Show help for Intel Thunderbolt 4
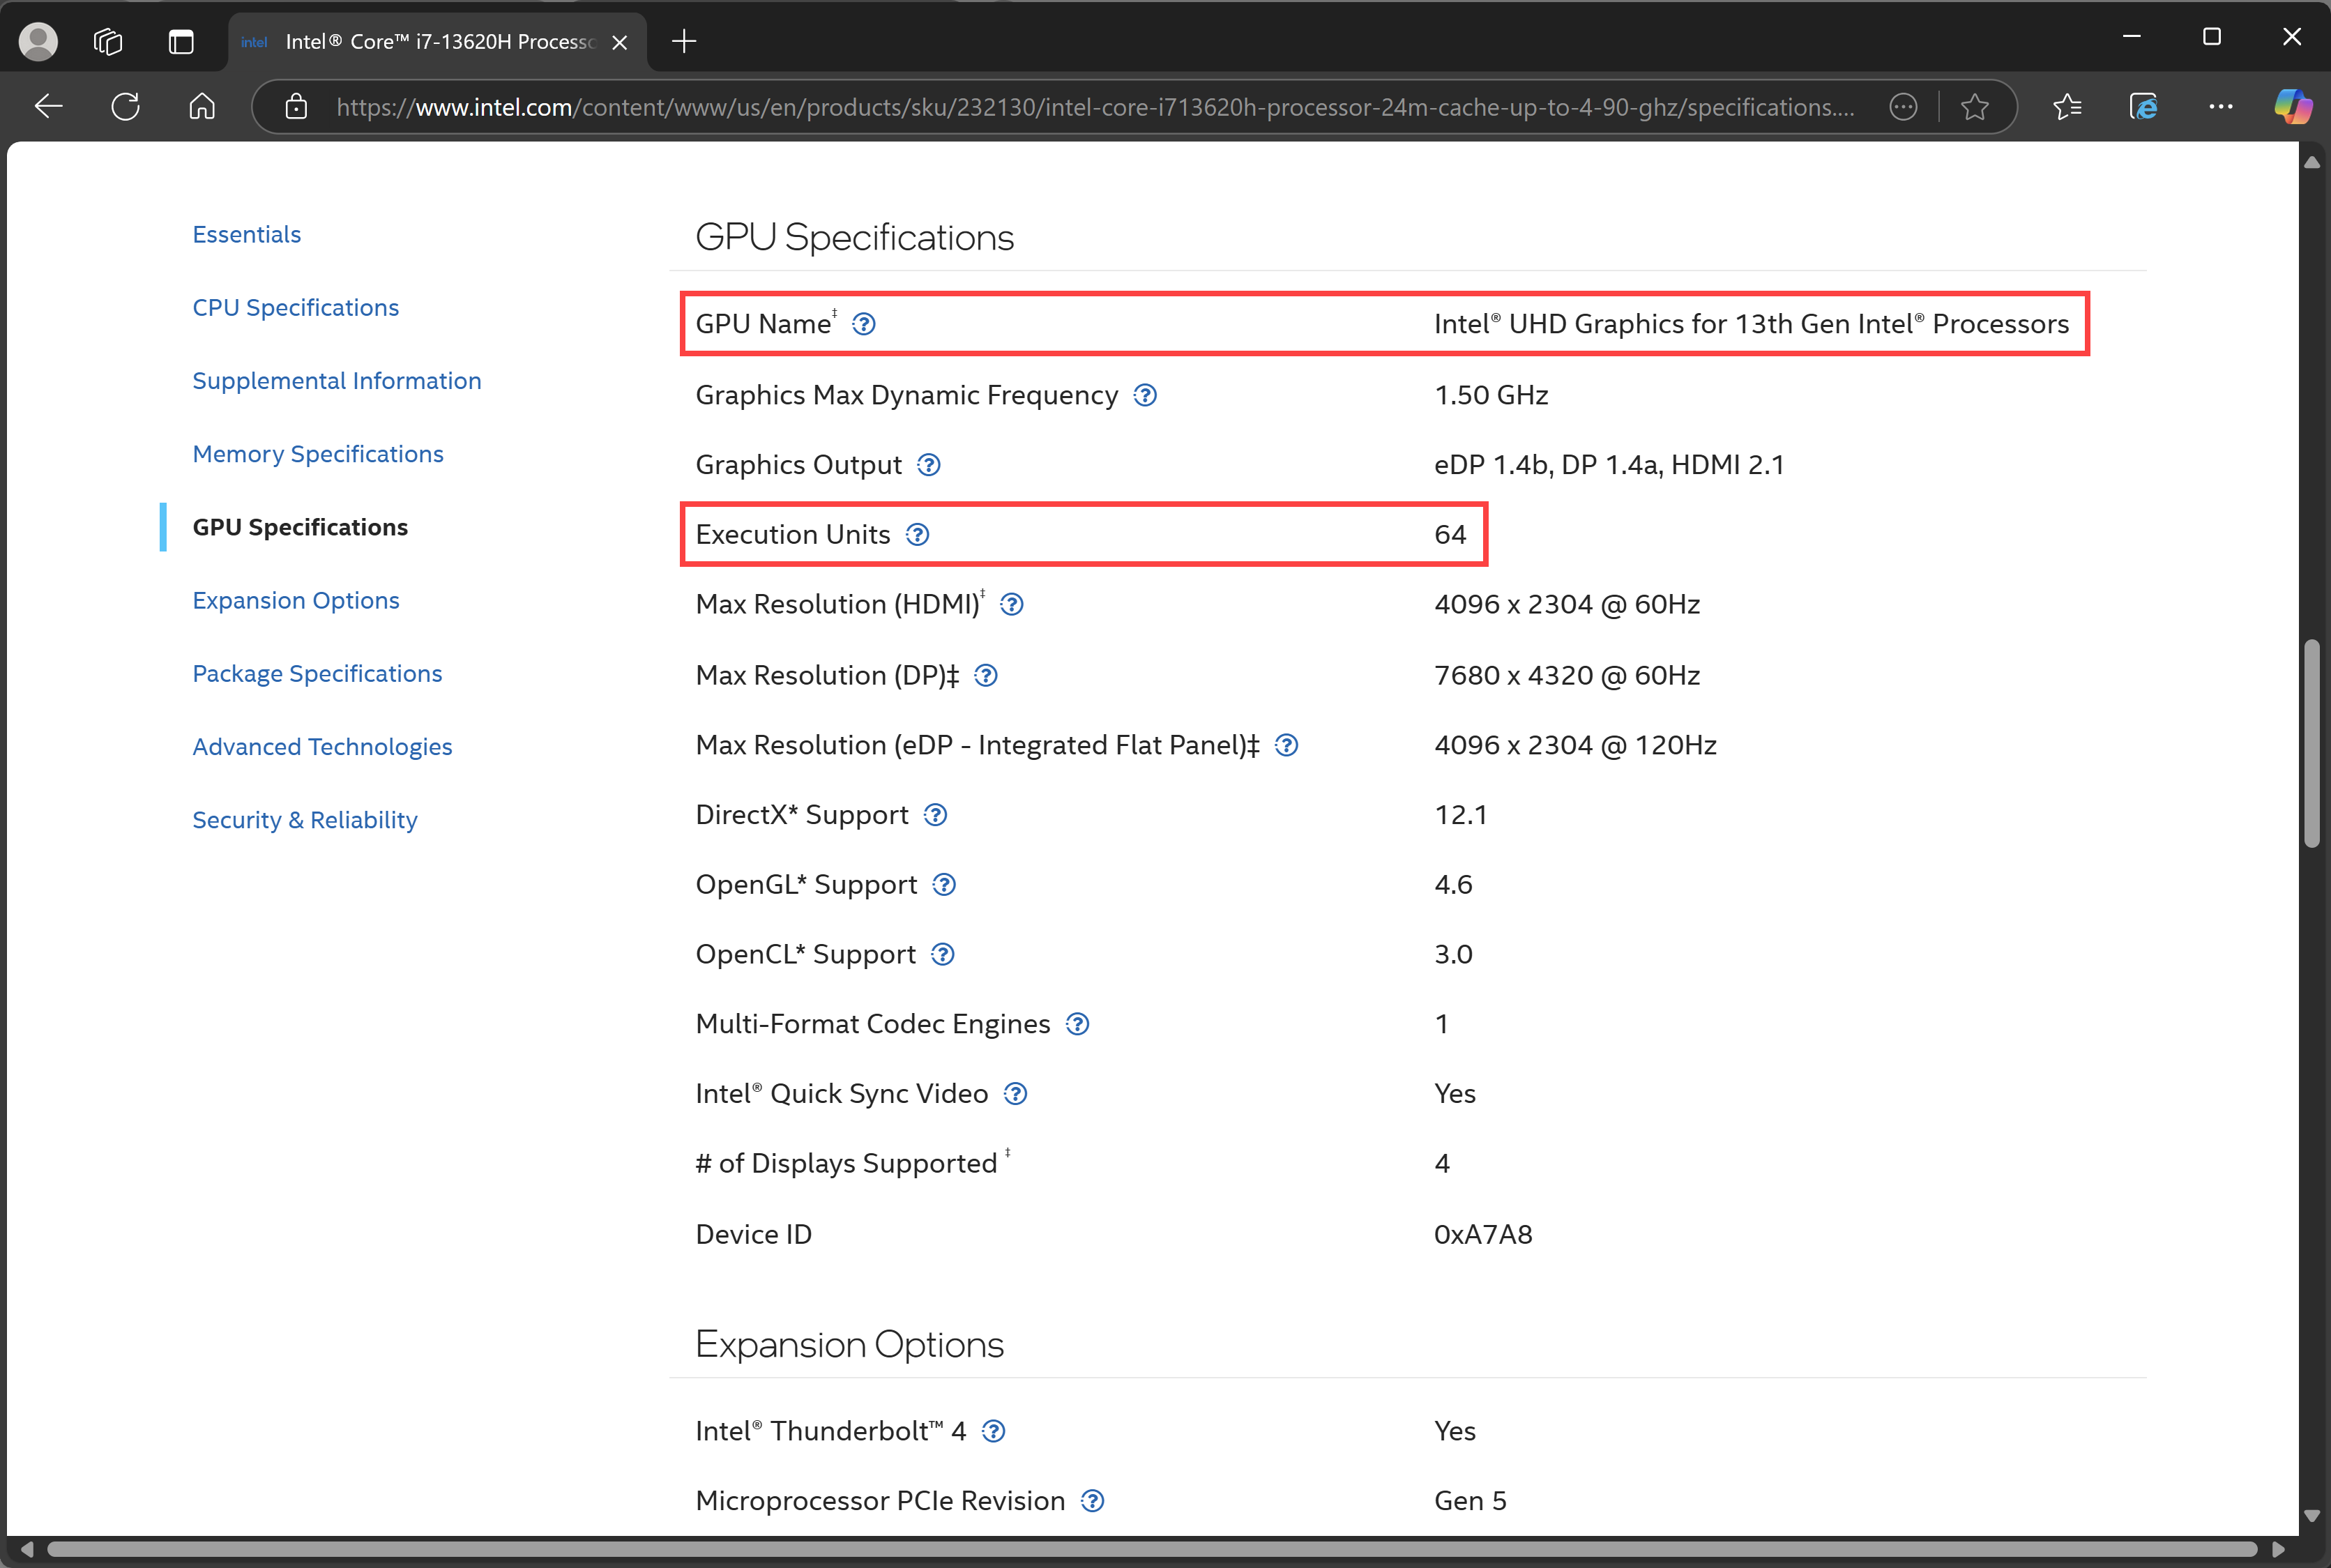 click(993, 1431)
